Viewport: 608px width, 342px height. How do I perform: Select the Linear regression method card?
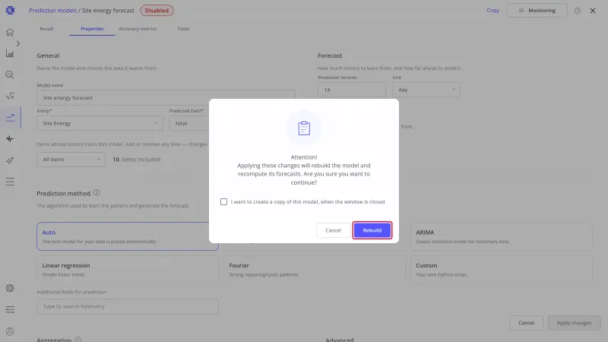click(x=128, y=270)
